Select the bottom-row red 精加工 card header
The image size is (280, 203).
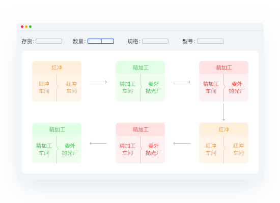tap(140, 129)
